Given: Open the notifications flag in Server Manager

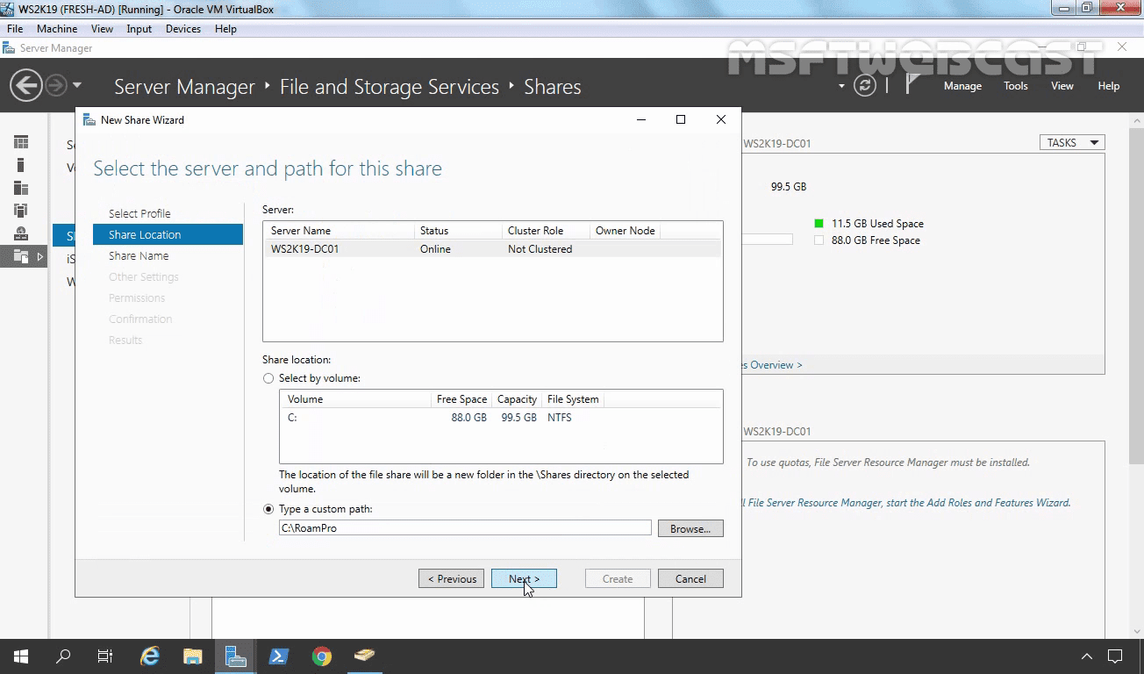Looking at the screenshot, I should click(912, 84).
